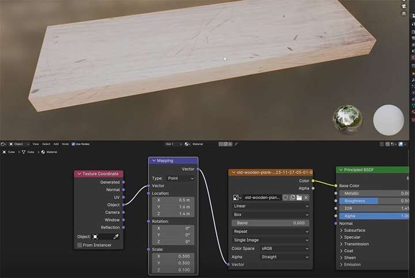Click the HDRI environment preview sphere
This screenshot has width=415, height=278.
point(347,119)
